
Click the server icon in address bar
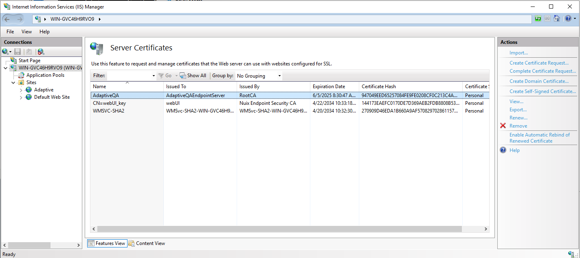pos(38,19)
